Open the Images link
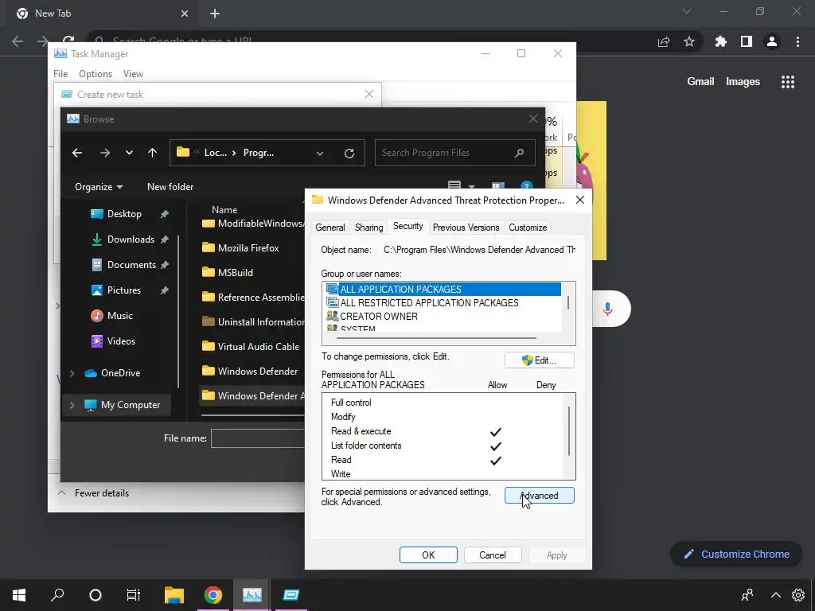815x611 pixels. tap(743, 82)
